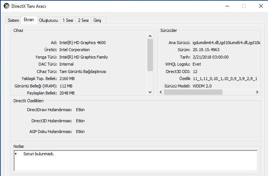Click the Sürücüler horizontal scrollbar thumb
This screenshot has height=176, width=268.
tap(193, 92)
